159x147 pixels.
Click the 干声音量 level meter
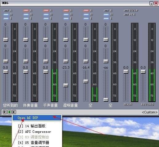click(x=55, y=62)
